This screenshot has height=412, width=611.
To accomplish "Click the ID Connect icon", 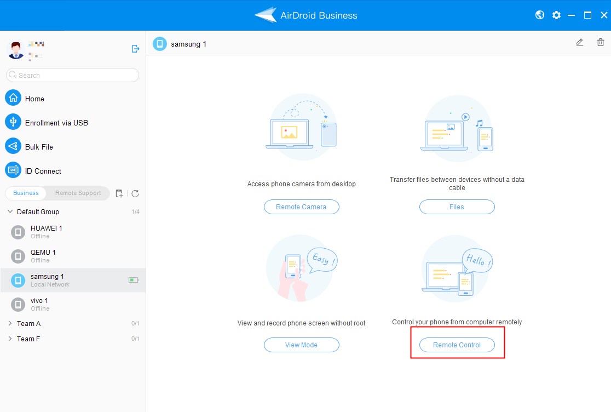I will (x=13, y=170).
